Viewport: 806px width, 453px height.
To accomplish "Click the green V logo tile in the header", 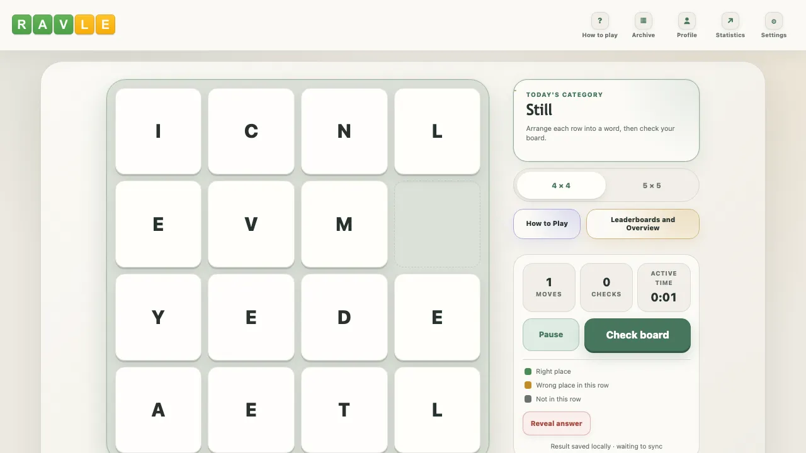I will (x=63, y=25).
